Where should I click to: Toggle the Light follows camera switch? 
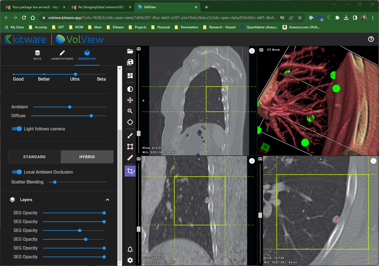(x=17, y=129)
